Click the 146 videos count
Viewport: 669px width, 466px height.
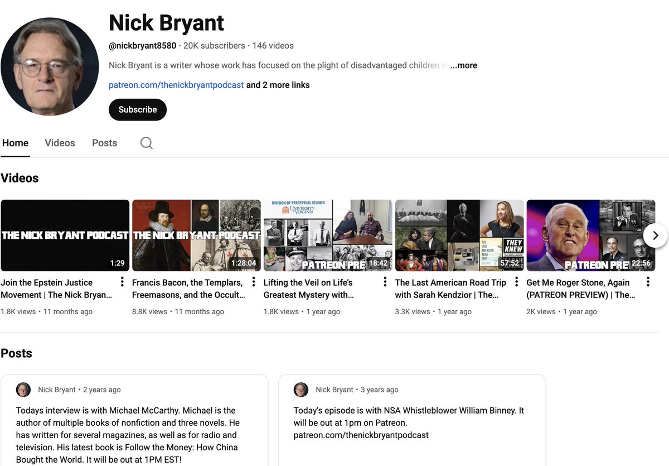tap(273, 46)
